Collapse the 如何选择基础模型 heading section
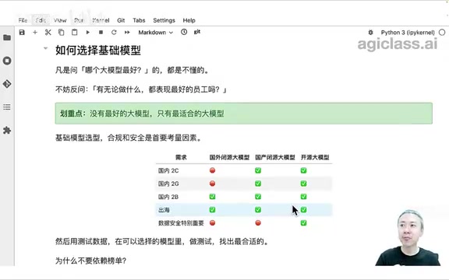Image resolution: width=449 pixels, height=280 pixels. [45, 48]
